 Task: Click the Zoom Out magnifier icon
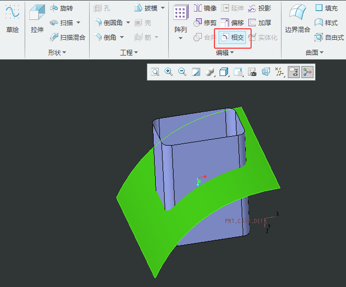(x=182, y=72)
